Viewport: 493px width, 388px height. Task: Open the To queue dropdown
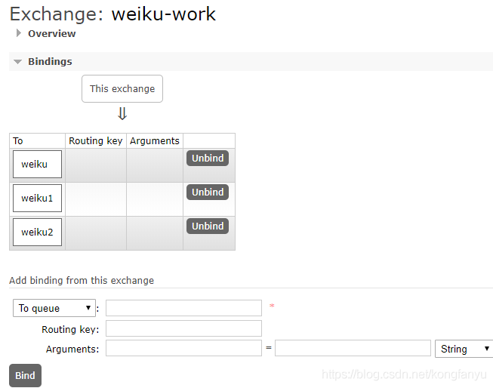pyautogui.click(x=55, y=308)
